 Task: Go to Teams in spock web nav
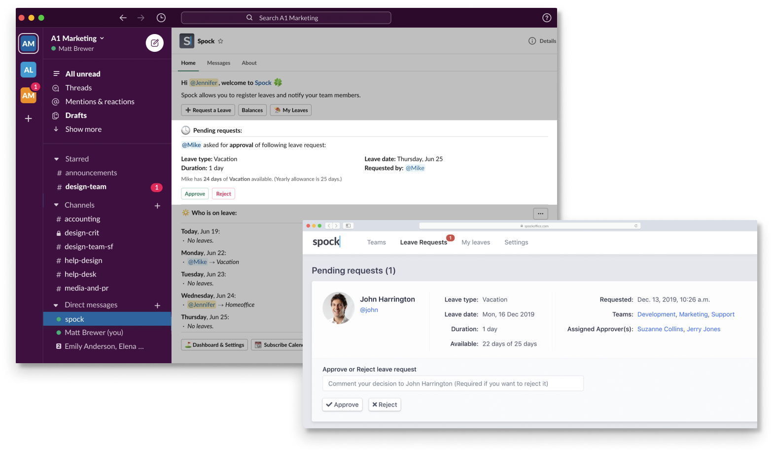(x=376, y=242)
